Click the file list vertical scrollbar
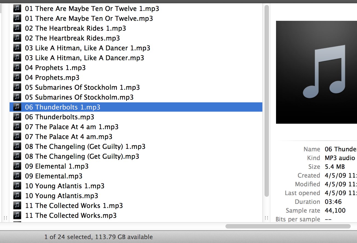This screenshot has width=357, height=243. [267, 101]
